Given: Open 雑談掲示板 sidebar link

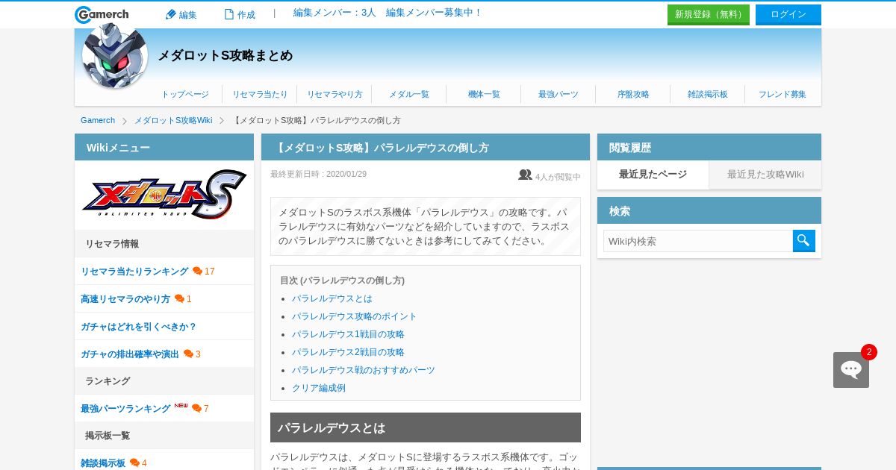Looking at the screenshot, I should (103, 463).
